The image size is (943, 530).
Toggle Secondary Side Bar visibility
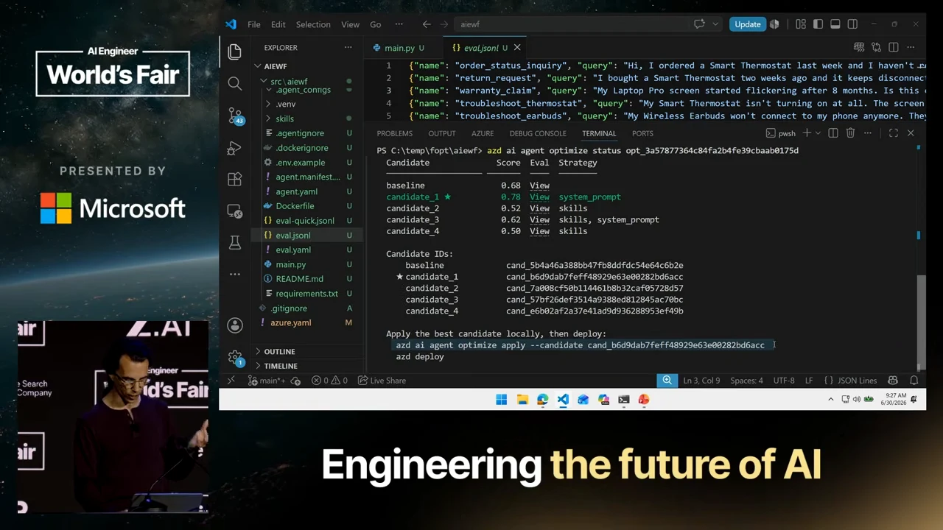point(852,24)
